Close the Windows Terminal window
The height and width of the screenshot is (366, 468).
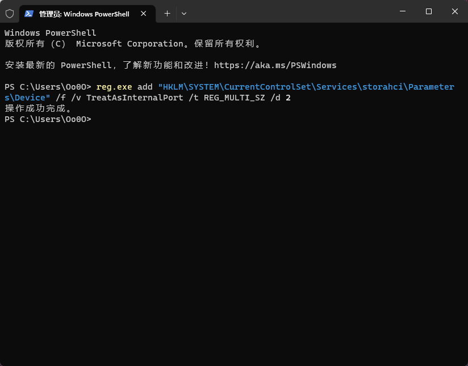pos(455,11)
